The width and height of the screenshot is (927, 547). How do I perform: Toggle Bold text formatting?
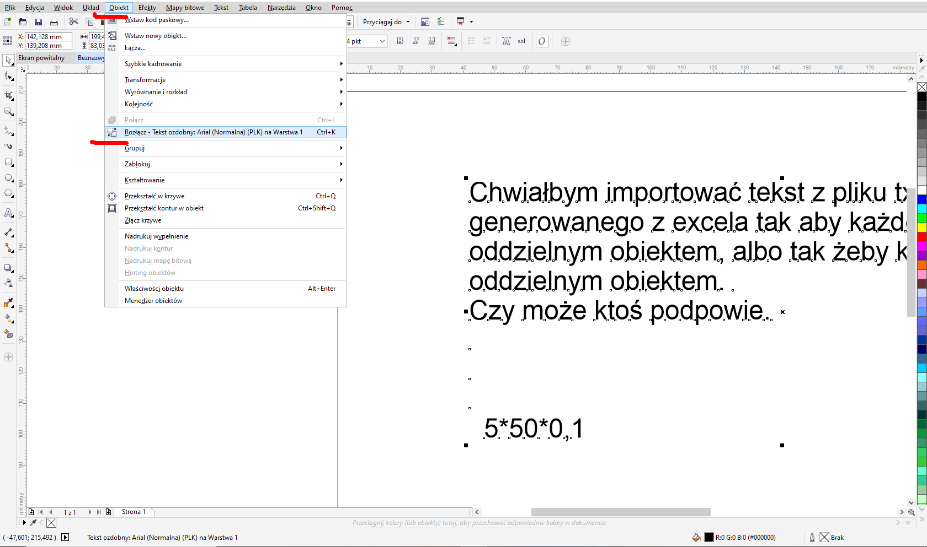(x=400, y=41)
